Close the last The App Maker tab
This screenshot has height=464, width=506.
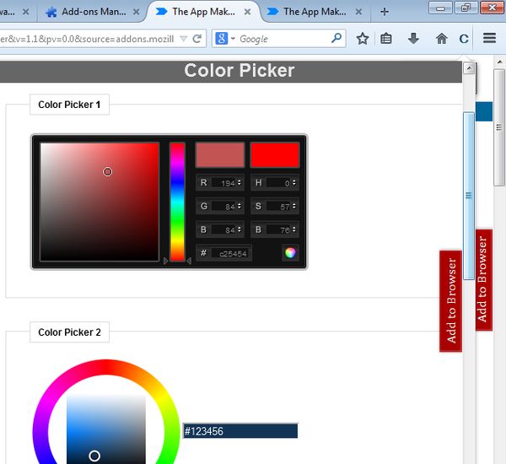tap(358, 12)
